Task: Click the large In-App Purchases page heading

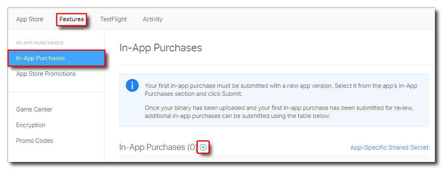Action: click(160, 48)
